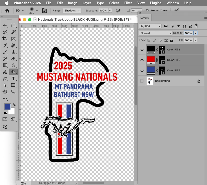The width and height of the screenshot is (207, 185).
Task: Click the Home icon in options bar
Action: [7, 11]
